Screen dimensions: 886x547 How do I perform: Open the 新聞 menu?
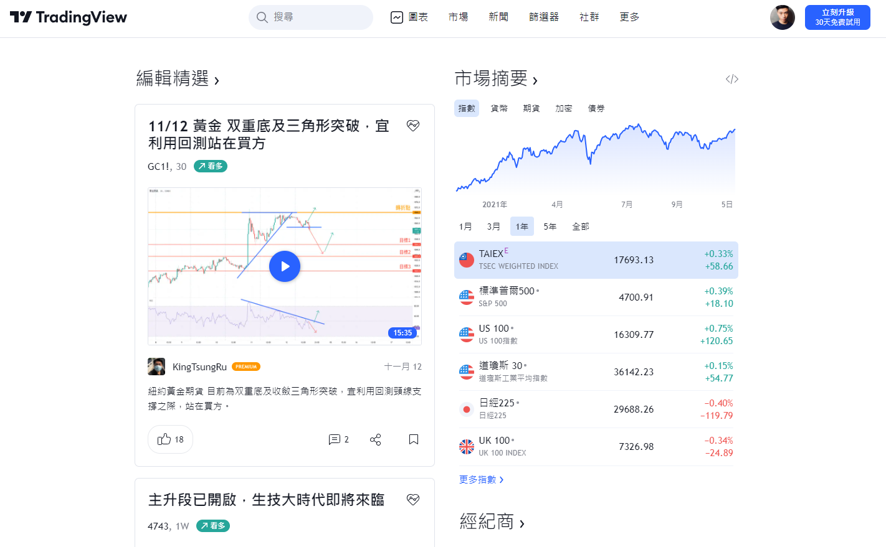pyautogui.click(x=498, y=17)
